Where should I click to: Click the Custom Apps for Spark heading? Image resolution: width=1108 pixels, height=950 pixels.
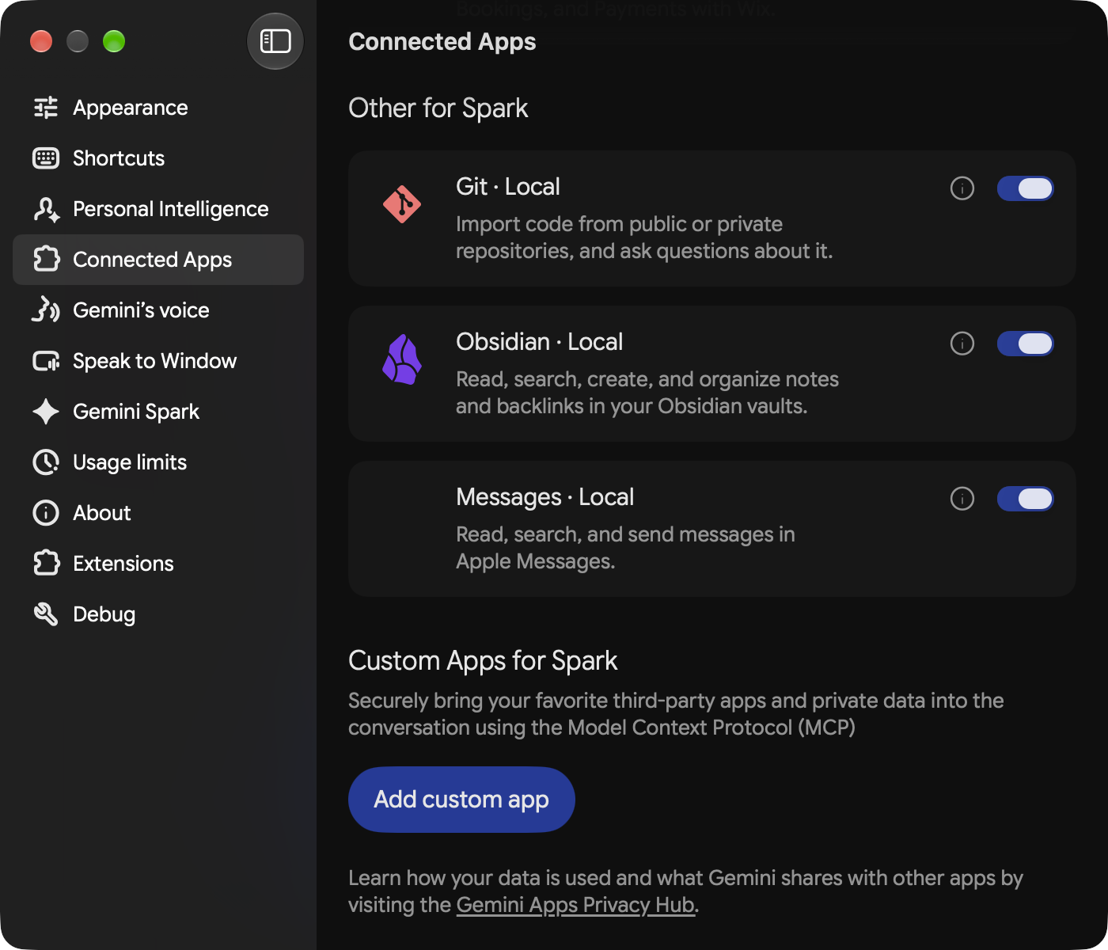[483, 661]
